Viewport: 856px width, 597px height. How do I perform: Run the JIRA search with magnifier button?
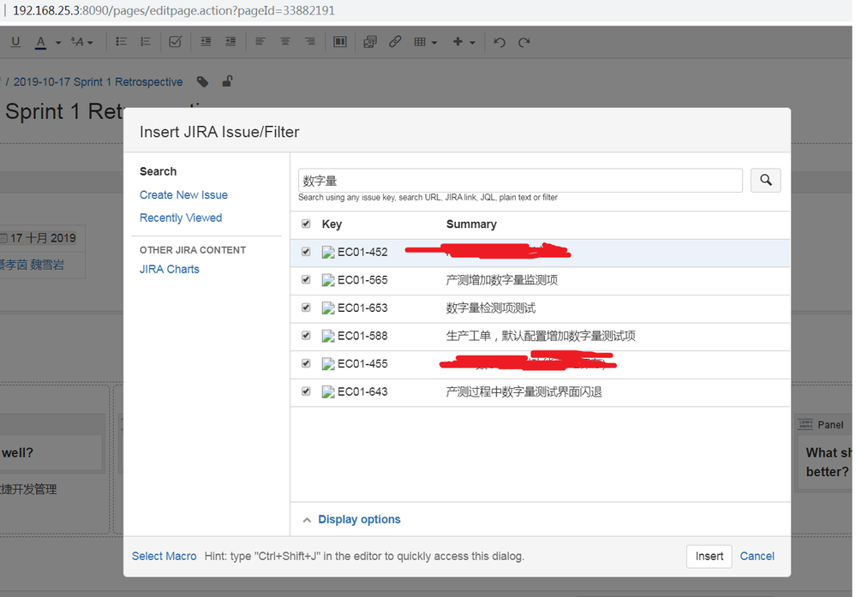pos(765,180)
